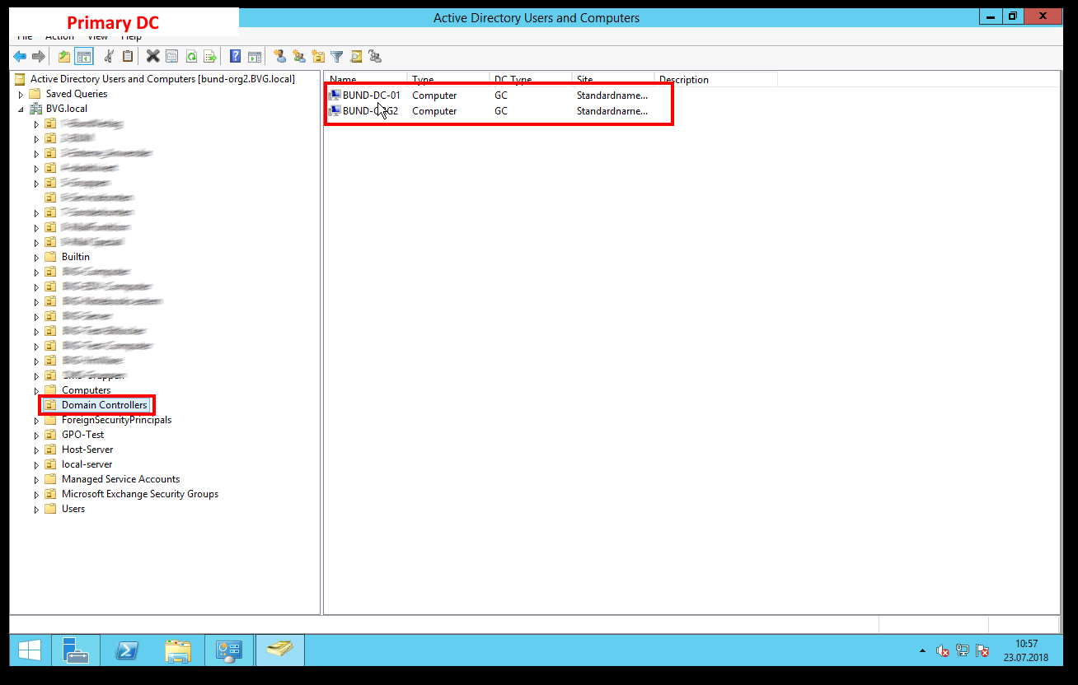
Task: Select Microsoft Exchange Security Groups in tree
Action: 140,494
